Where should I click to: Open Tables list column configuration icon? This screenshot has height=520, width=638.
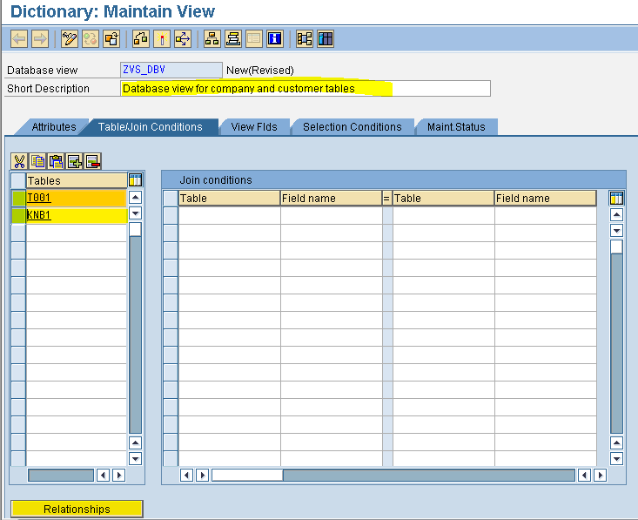tap(135, 179)
